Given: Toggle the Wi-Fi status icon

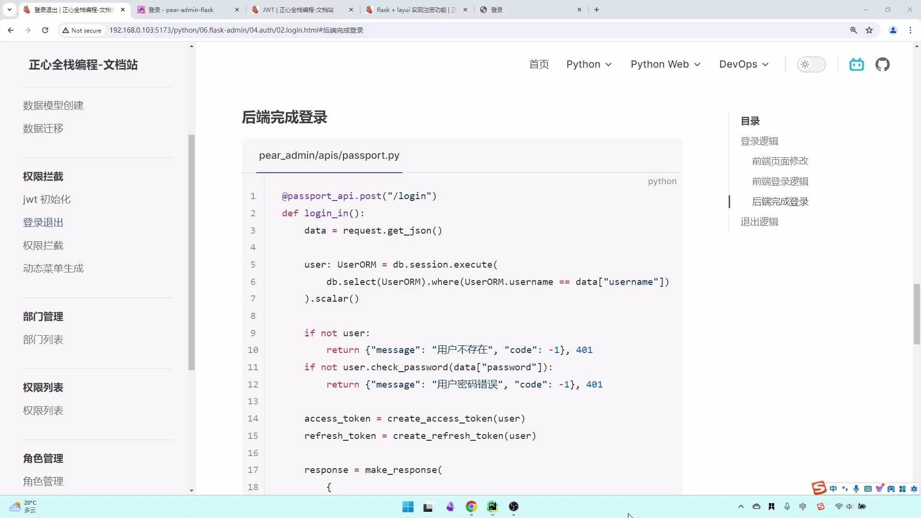Looking at the screenshot, I should 838,506.
